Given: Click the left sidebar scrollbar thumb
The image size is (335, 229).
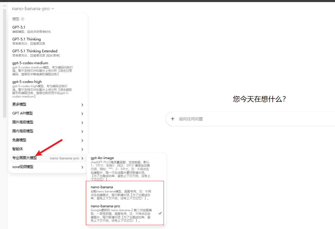Looking at the screenshot, I should [4, 63].
